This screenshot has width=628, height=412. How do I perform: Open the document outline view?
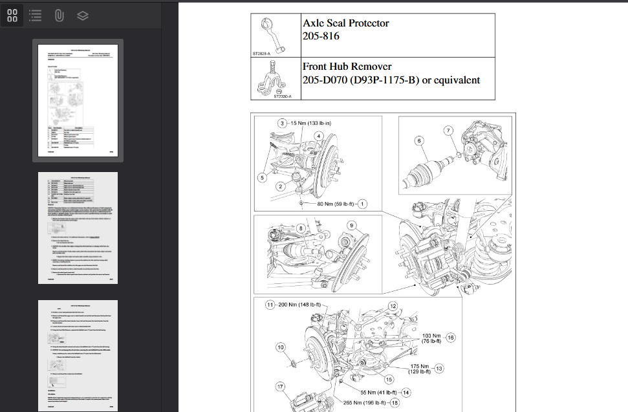pos(35,16)
